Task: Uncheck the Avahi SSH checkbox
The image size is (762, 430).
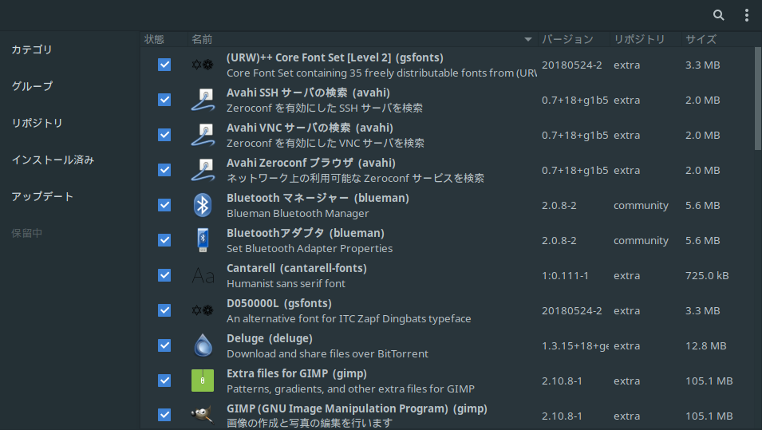Action: coord(164,100)
